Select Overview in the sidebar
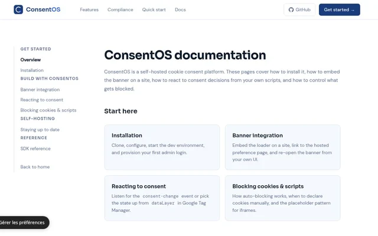The width and height of the screenshot is (378, 236). [31, 60]
